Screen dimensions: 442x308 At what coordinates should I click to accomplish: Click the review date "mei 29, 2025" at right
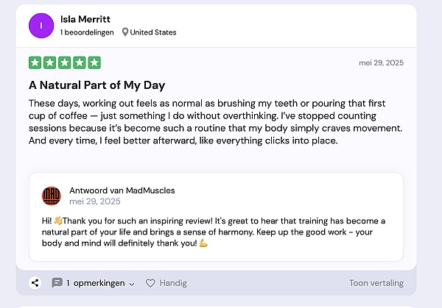[381, 63]
